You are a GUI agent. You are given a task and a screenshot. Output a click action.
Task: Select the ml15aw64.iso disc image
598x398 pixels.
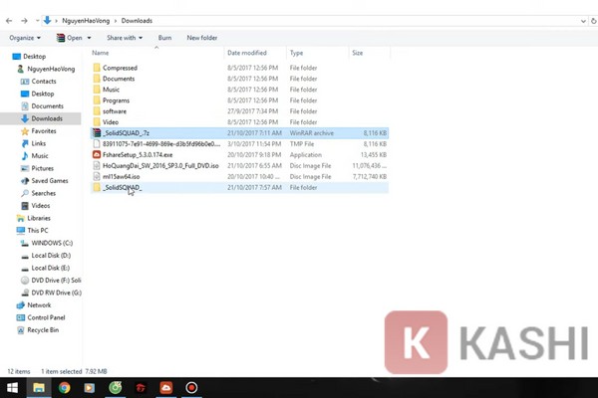(239, 177)
